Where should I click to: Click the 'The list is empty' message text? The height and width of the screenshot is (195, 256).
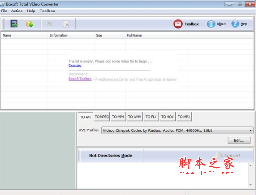click(110, 61)
